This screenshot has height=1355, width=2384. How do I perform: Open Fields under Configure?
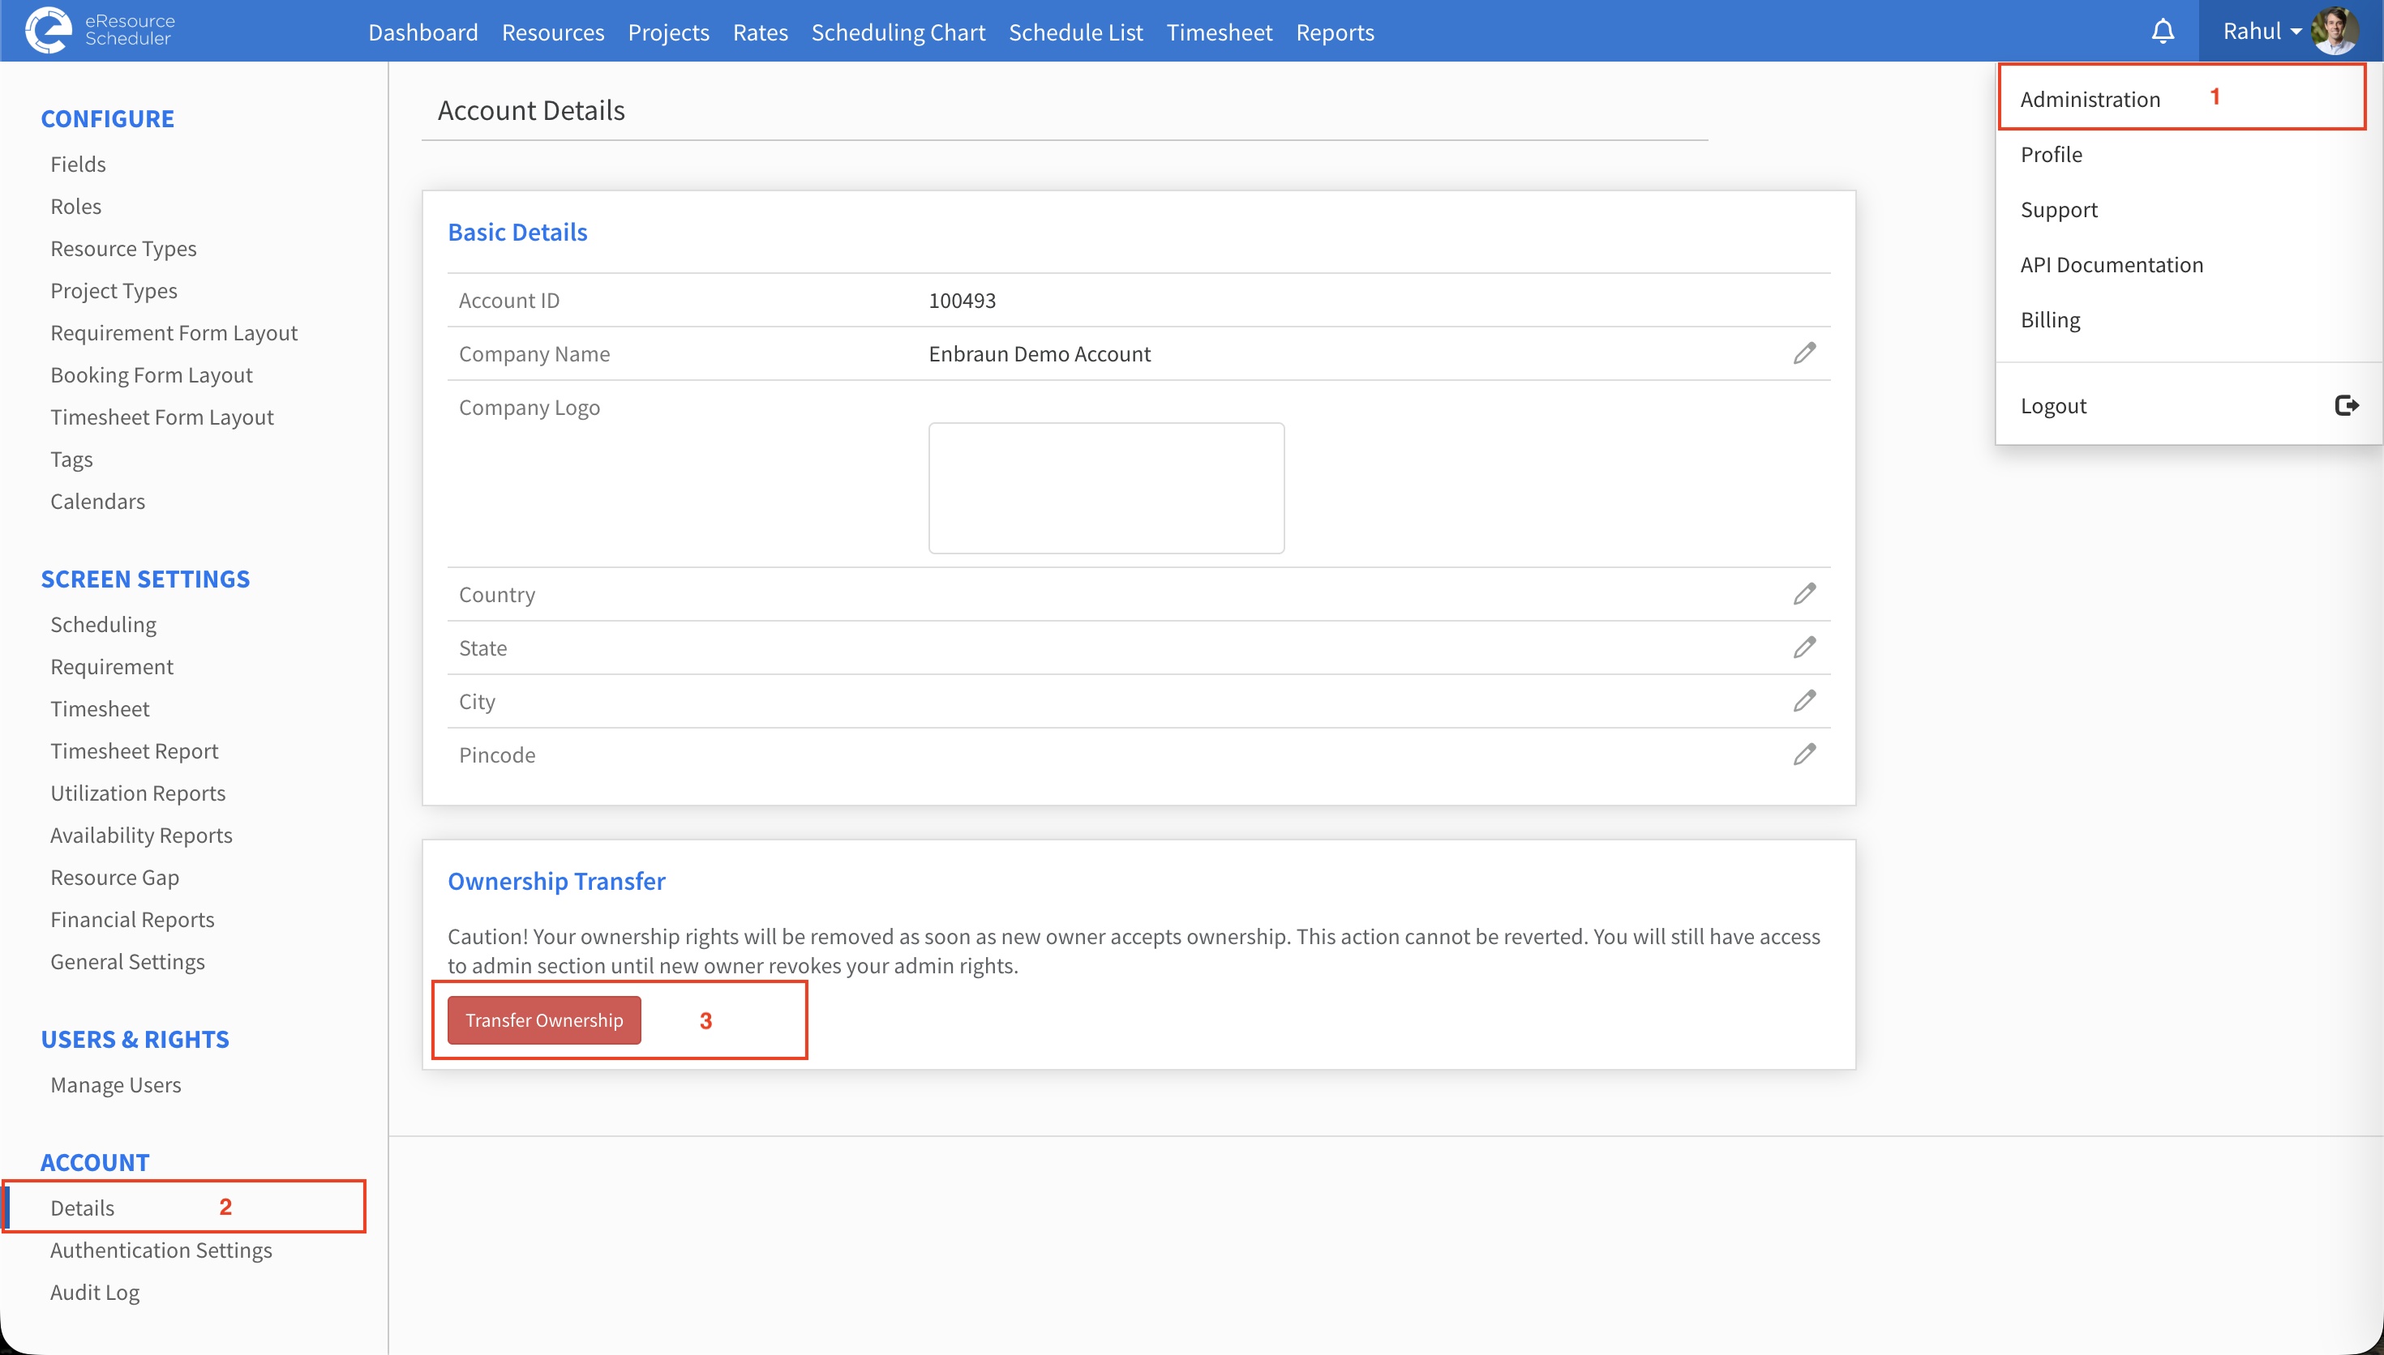(78, 164)
